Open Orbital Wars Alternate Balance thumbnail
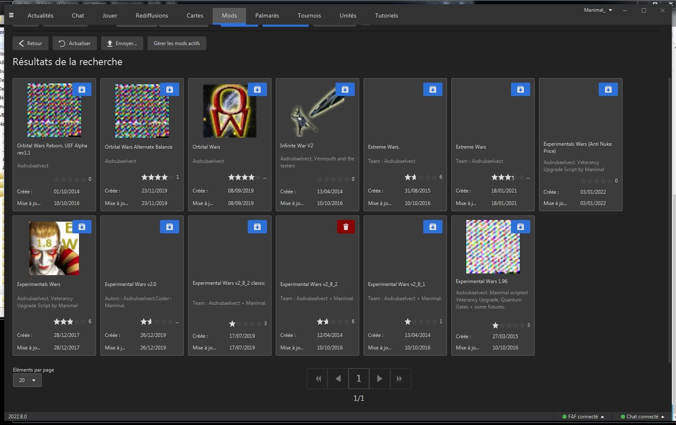The height and width of the screenshot is (425, 676). click(x=142, y=111)
